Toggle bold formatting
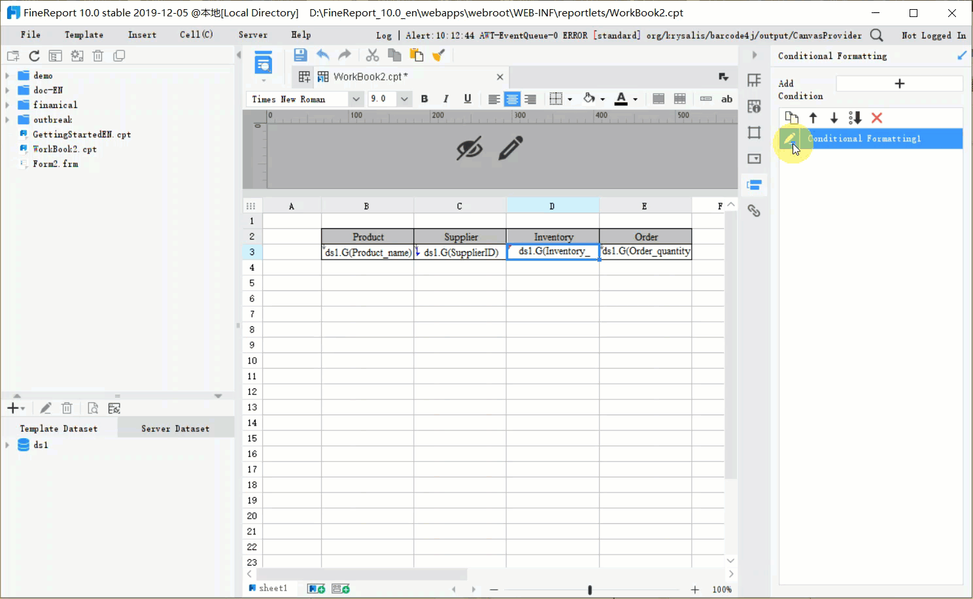 pos(424,99)
